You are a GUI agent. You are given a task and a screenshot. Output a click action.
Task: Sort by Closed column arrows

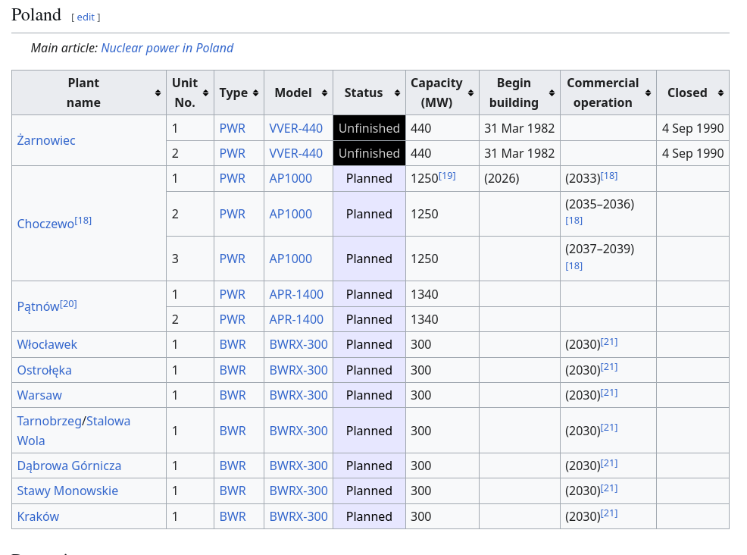(720, 93)
